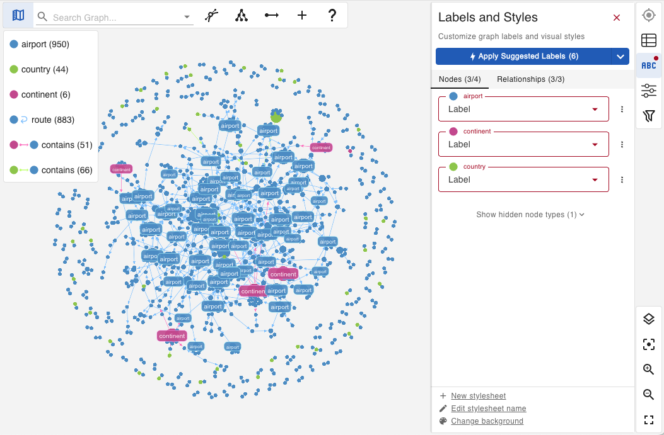Select the path expansion tool beside search
This screenshot has width=664, height=435.
pyautogui.click(x=211, y=14)
